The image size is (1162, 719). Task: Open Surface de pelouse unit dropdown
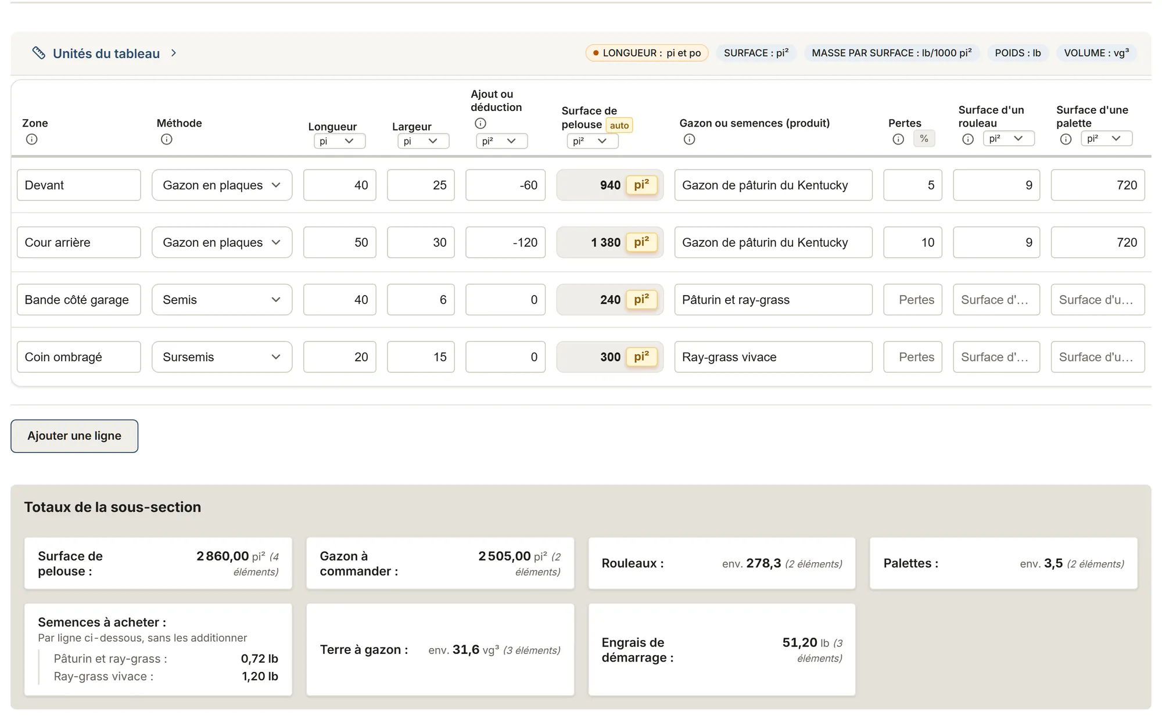pos(592,141)
